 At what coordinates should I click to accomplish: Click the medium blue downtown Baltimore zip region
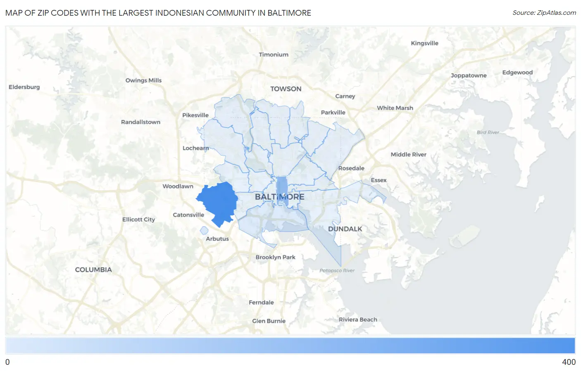pyautogui.click(x=282, y=191)
